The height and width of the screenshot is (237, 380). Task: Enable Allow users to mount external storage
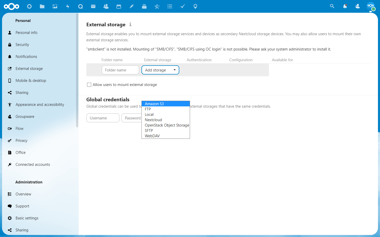tap(89, 85)
